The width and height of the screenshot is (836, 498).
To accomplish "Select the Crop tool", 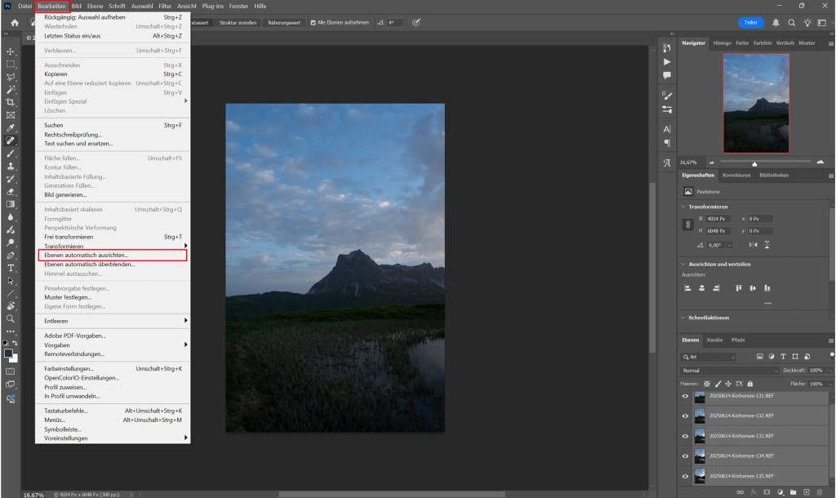I will [x=11, y=101].
